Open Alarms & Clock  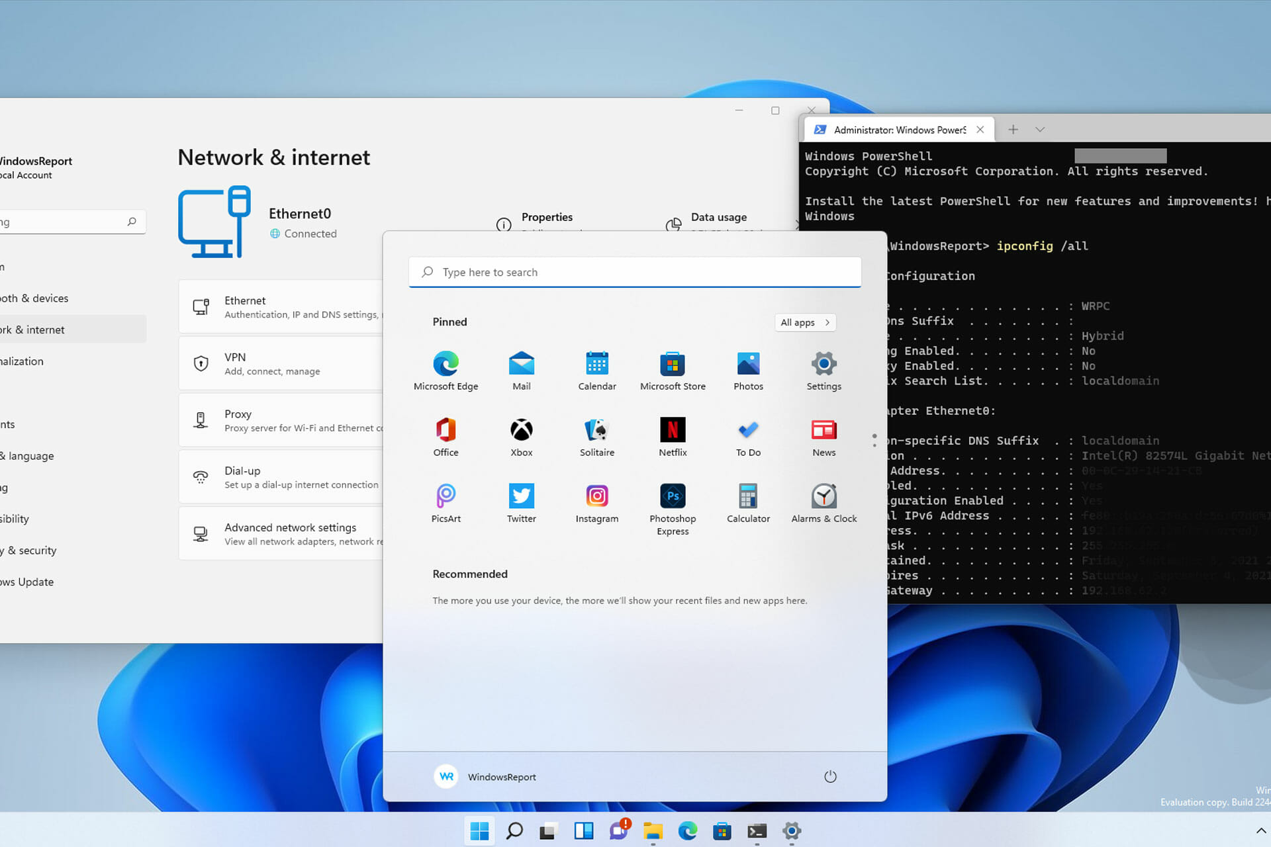click(824, 504)
